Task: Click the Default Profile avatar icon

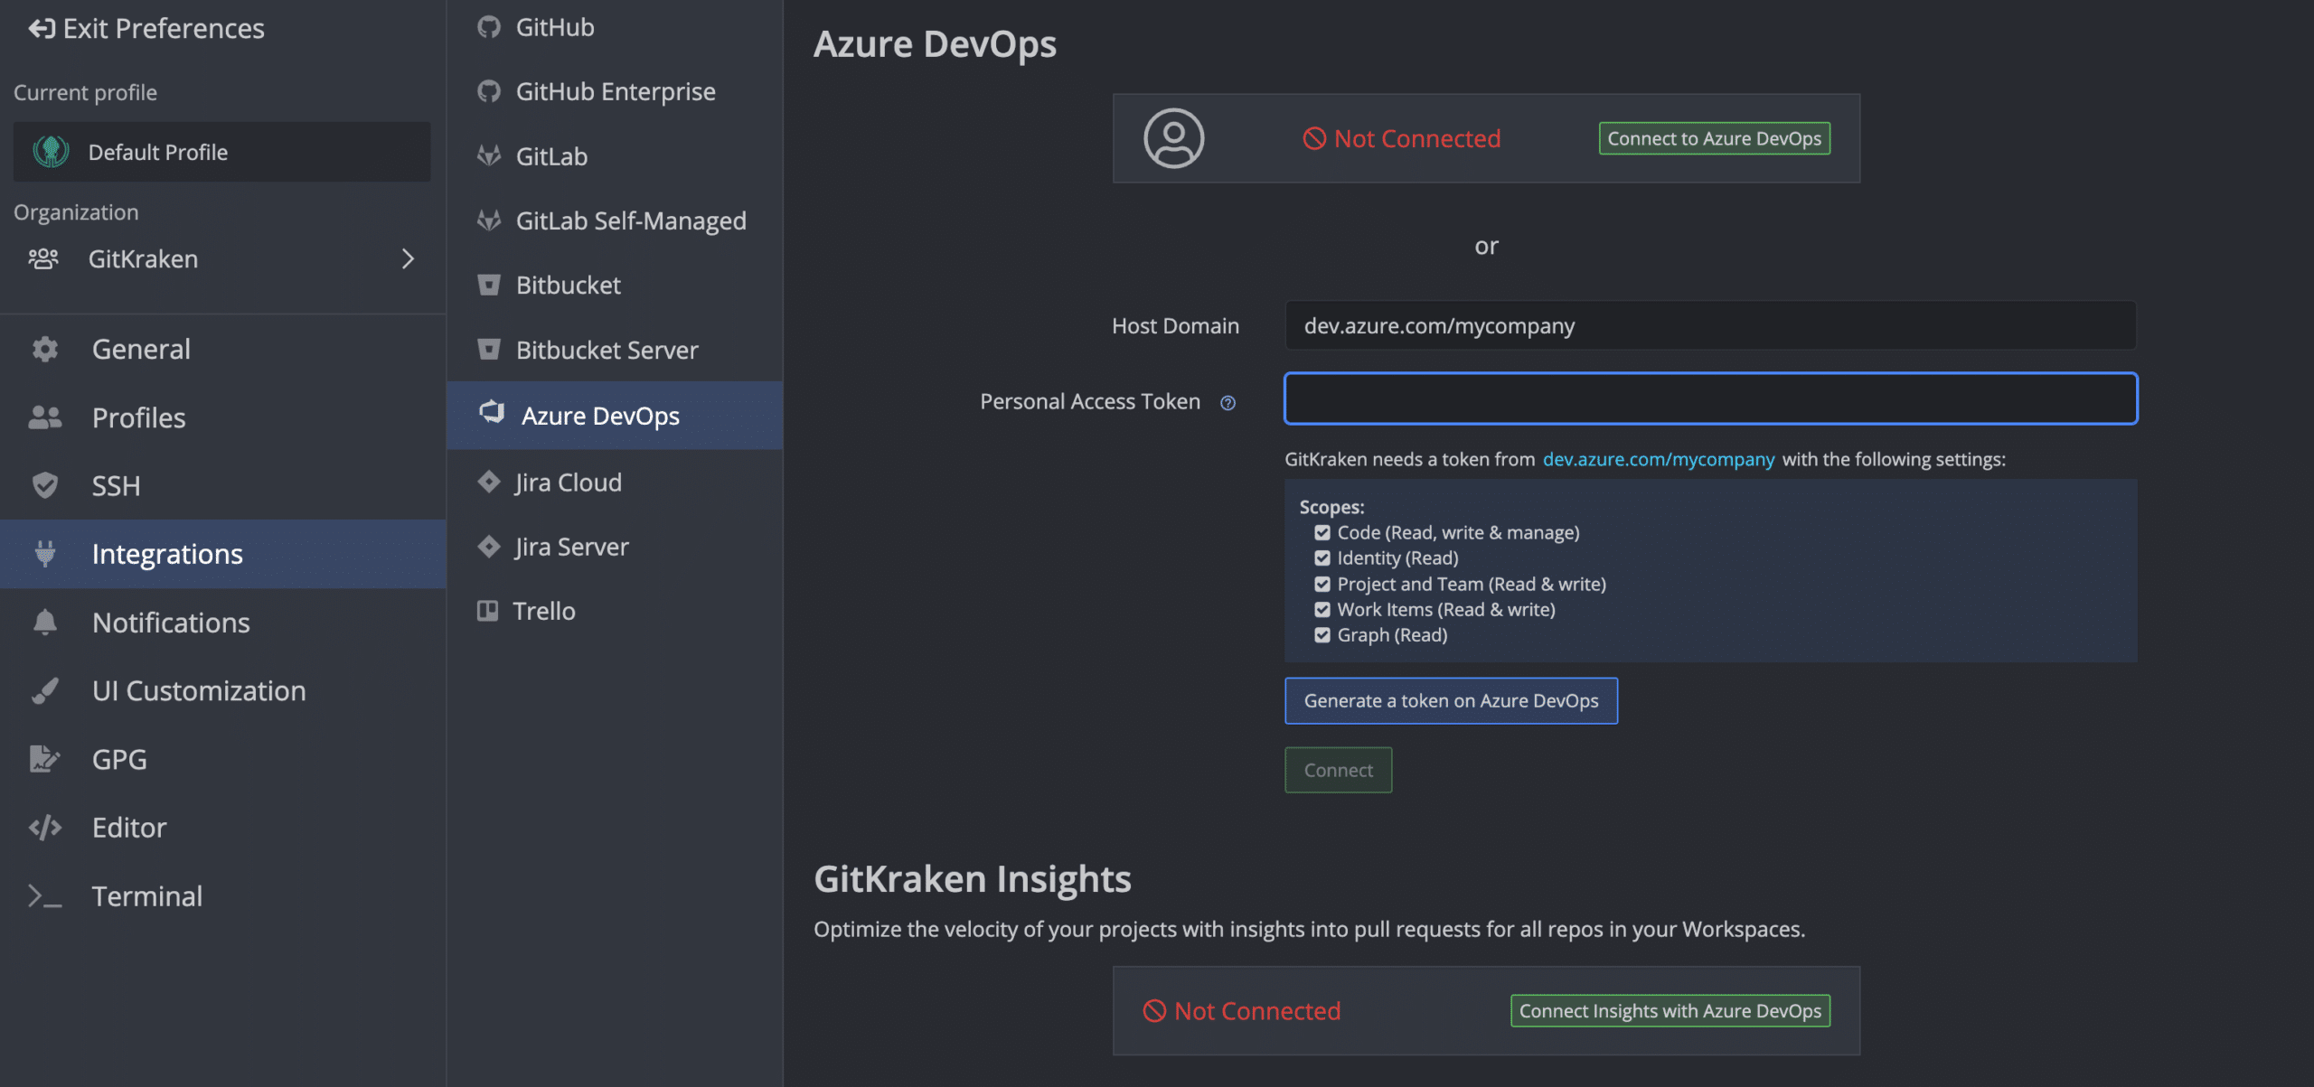Action: coord(51,152)
